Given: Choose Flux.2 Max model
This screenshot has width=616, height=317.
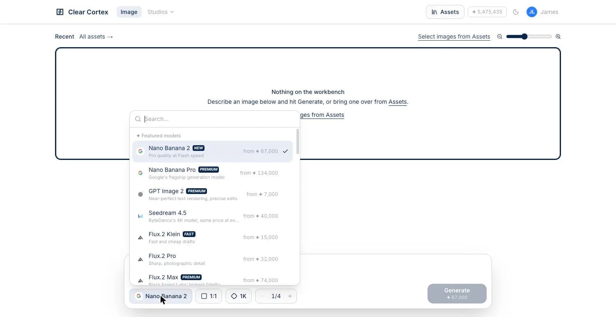Looking at the screenshot, I should click(212, 278).
